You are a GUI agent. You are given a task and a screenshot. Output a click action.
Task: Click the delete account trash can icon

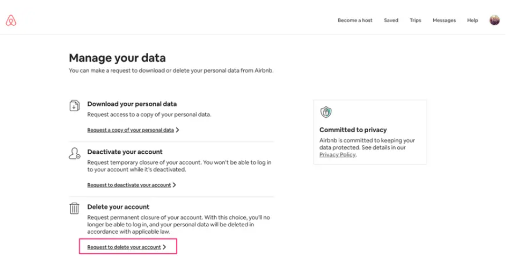74,208
